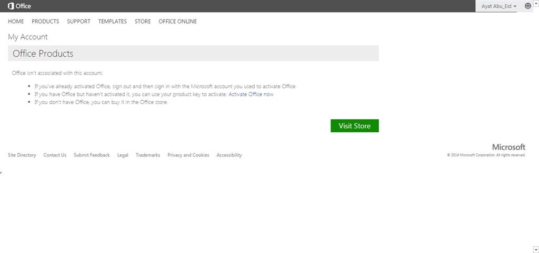The width and height of the screenshot is (539, 253).
Task: Click the green Visit Store button
Action: (354, 126)
